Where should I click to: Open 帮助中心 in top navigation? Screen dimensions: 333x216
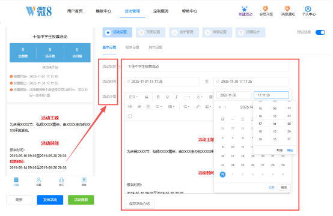(x=189, y=11)
